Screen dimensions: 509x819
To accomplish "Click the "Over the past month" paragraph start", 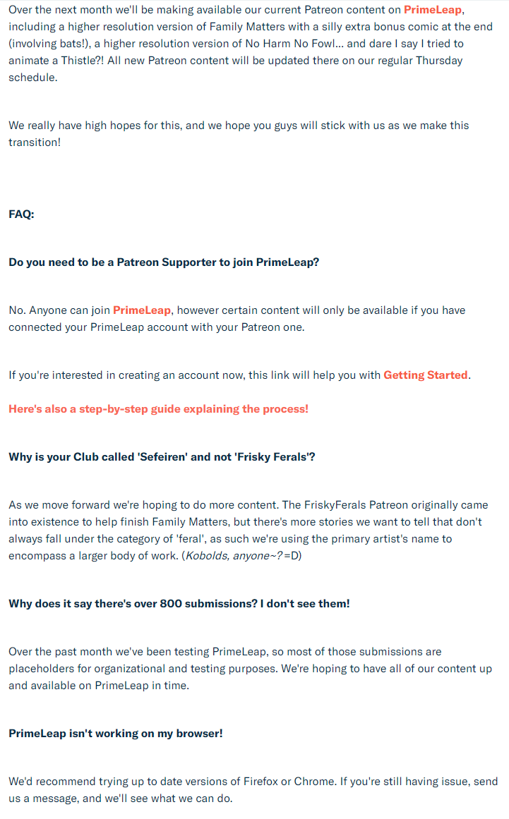I will 56,652.
